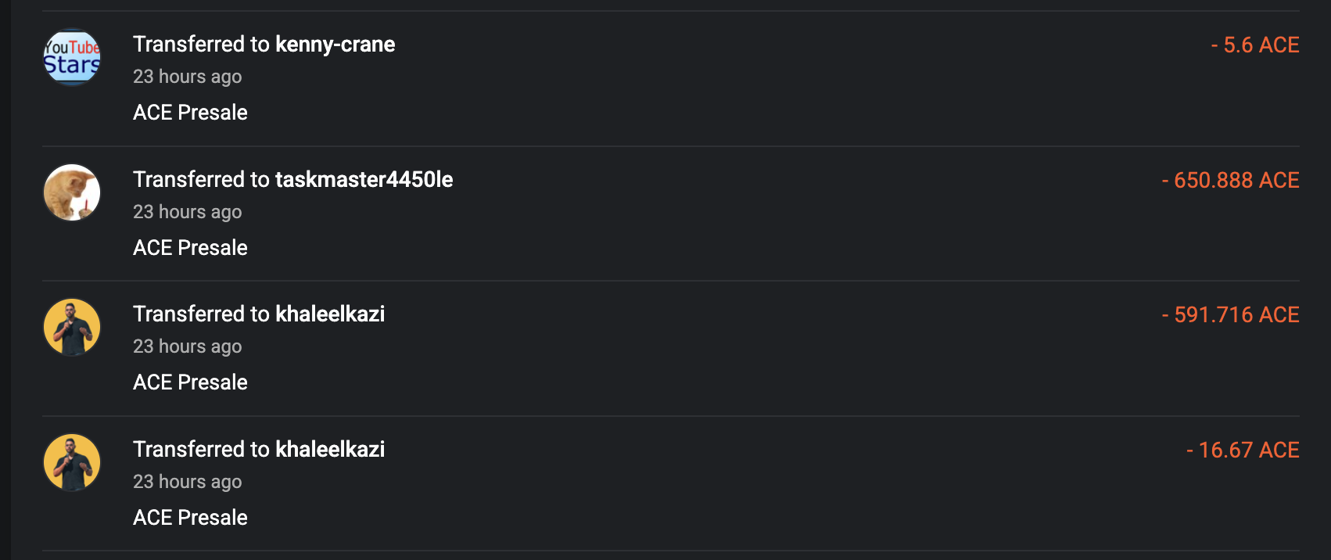Screen dimensions: 1331x560
Task: Click khaleelkazi avatar on 16.67 ACE transfer
Action: pos(72,462)
